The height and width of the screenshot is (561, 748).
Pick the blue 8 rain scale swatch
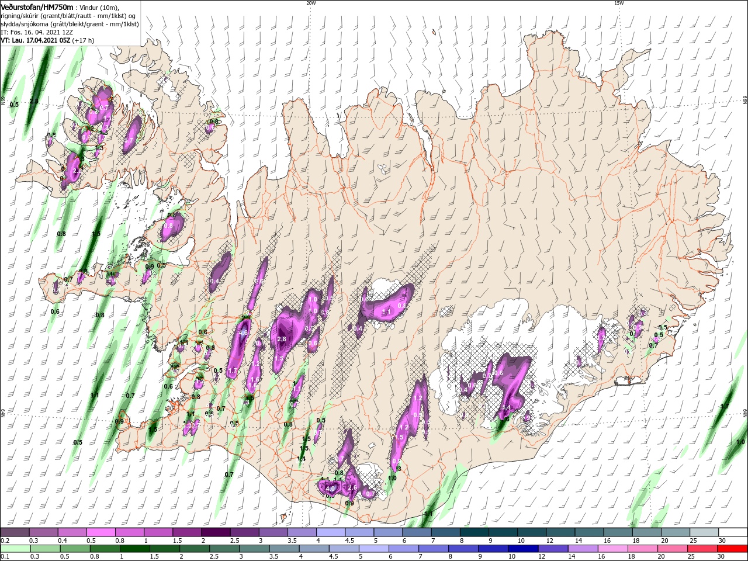(x=463, y=549)
